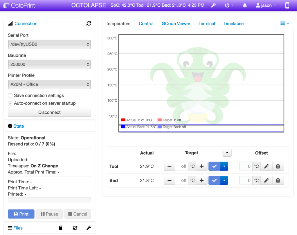Click the Tool temperature offset input field

[x=246, y=166]
